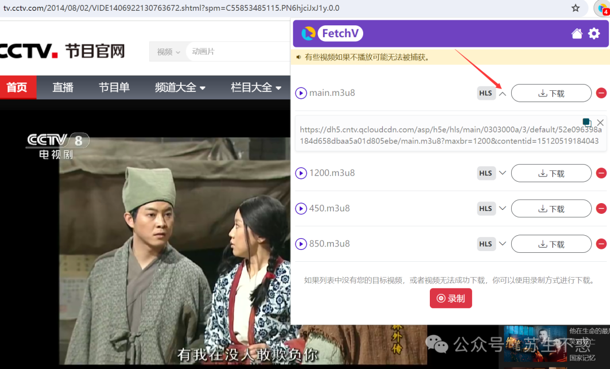The width and height of the screenshot is (610, 369).
Task: Expand the 栏目大全 menu
Action: [256, 87]
